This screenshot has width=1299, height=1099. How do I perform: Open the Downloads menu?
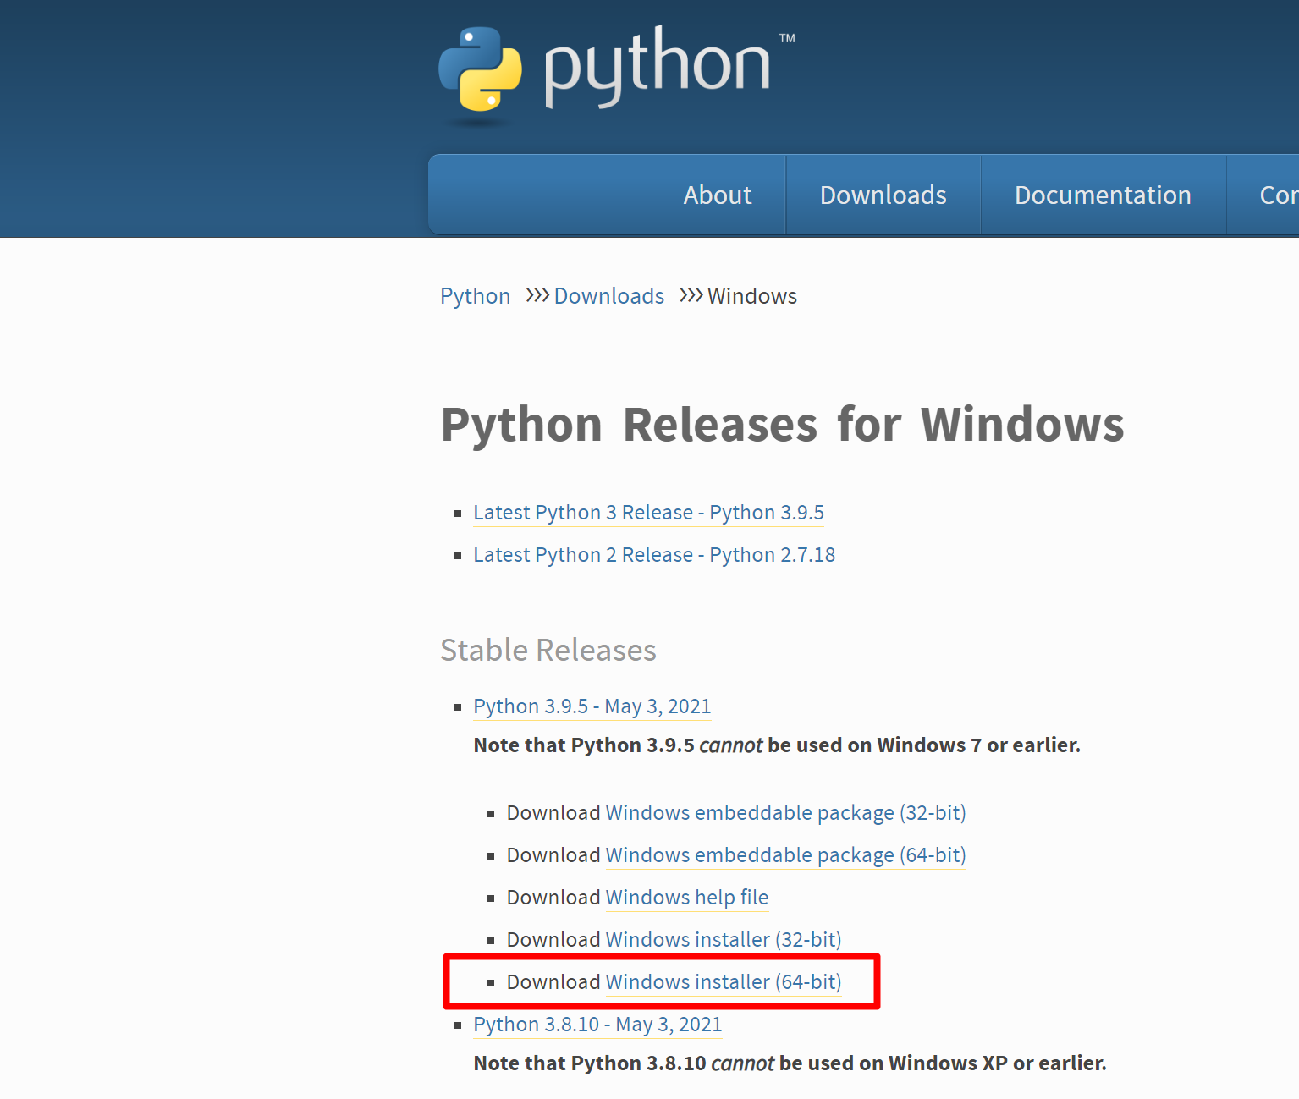883,195
